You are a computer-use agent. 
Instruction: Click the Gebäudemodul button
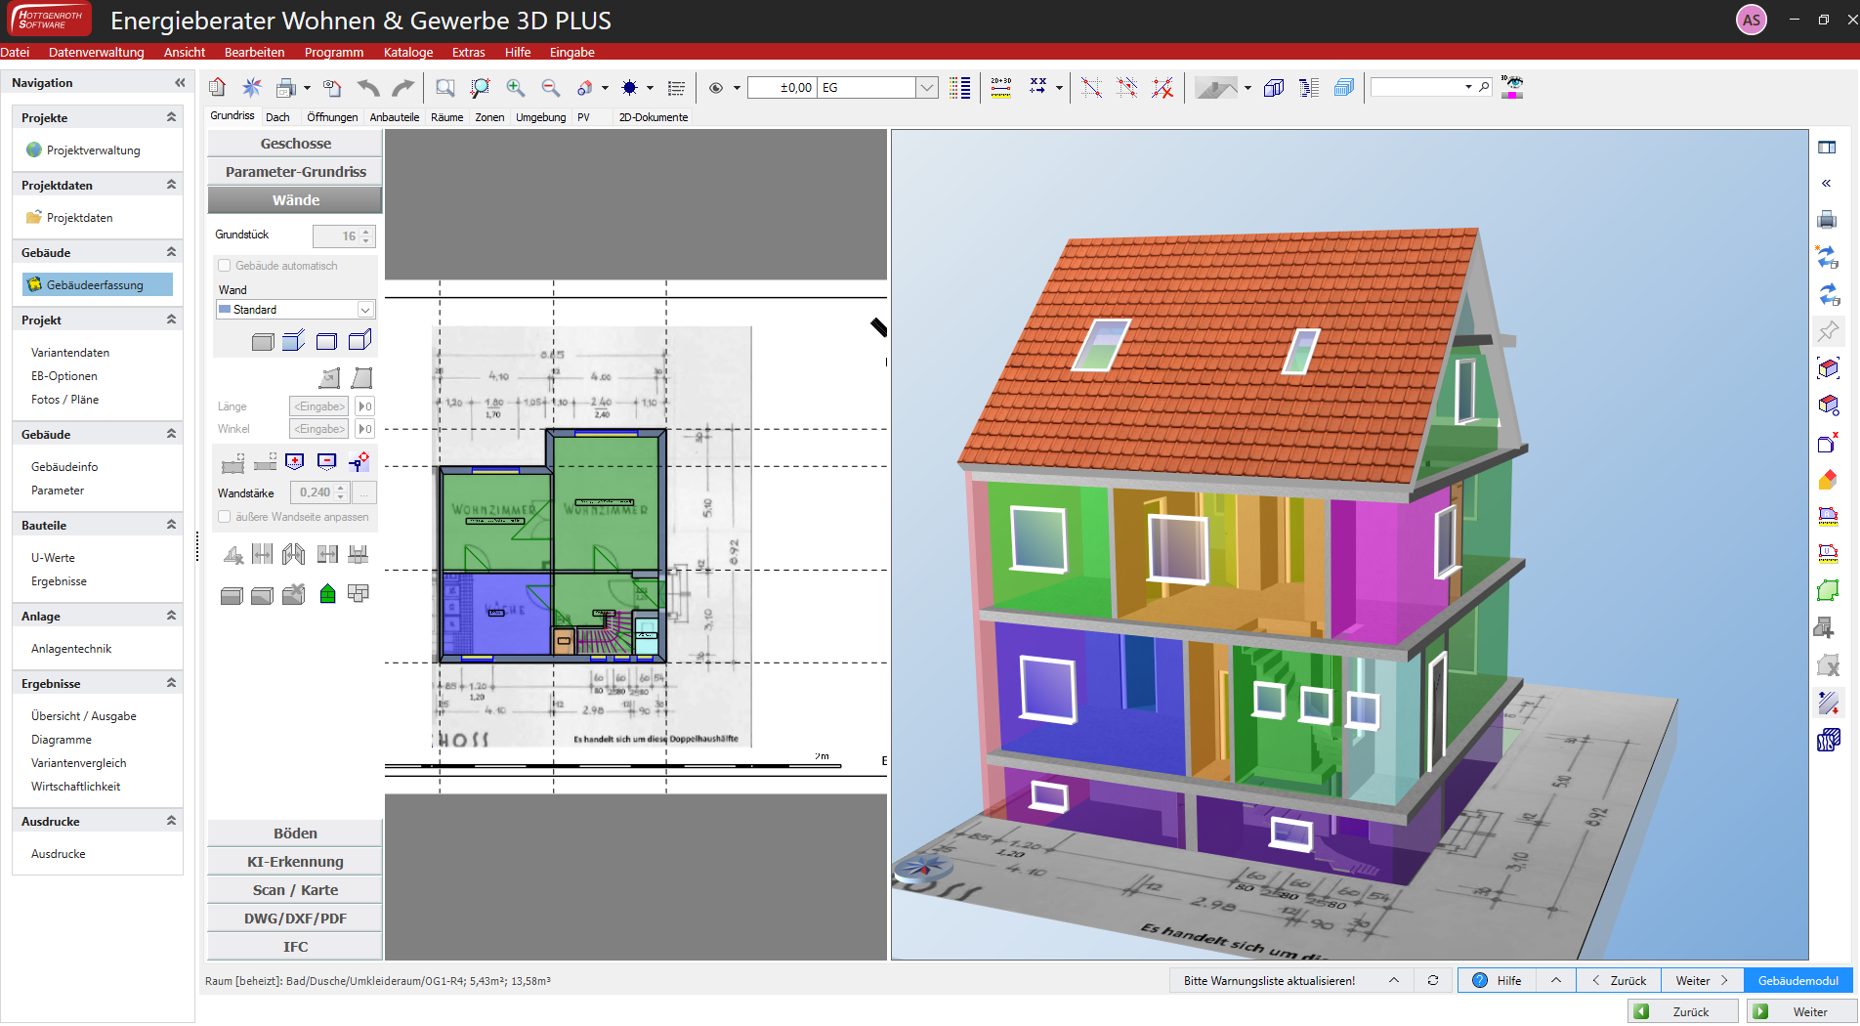pos(1797,980)
